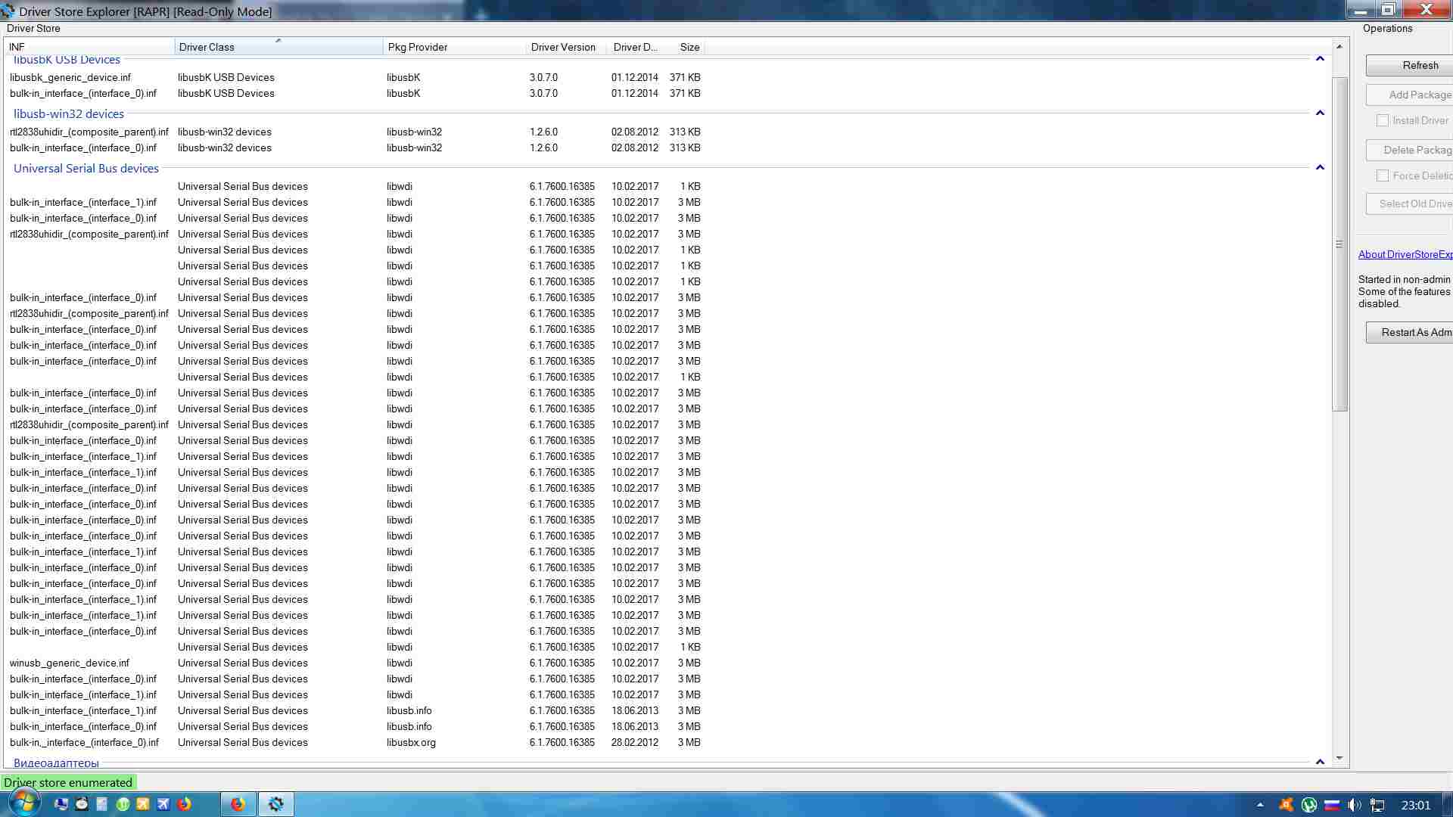Click the Driver Store Explorer gear taskbar button
The height and width of the screenshot is (817, 1453).
tap(276, 804)
